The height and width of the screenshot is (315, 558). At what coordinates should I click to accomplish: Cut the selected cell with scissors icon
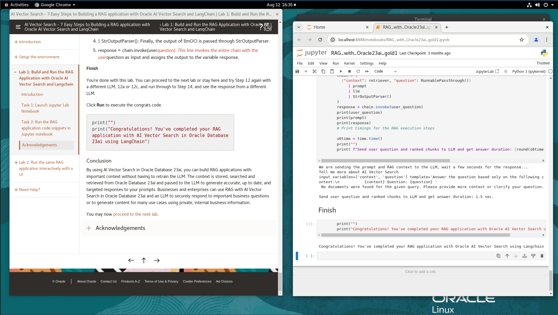coord(314,71)
